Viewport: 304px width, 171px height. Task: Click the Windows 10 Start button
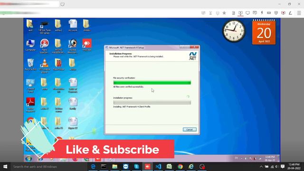pos(5,167)
